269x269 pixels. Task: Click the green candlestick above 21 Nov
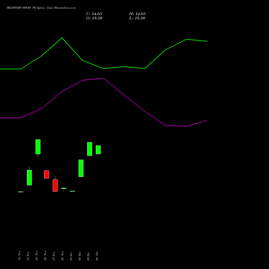30,178
